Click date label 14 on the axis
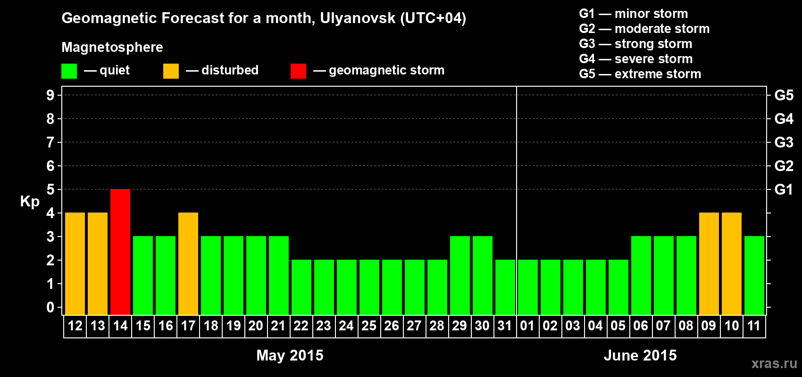 coord(120,326)
